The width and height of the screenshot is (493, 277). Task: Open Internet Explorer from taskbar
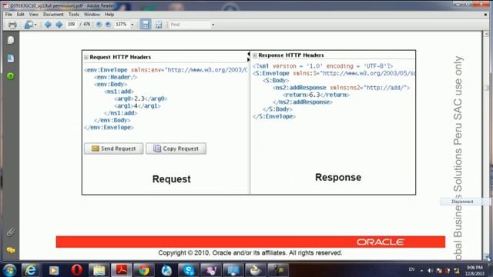coord(31,270)
